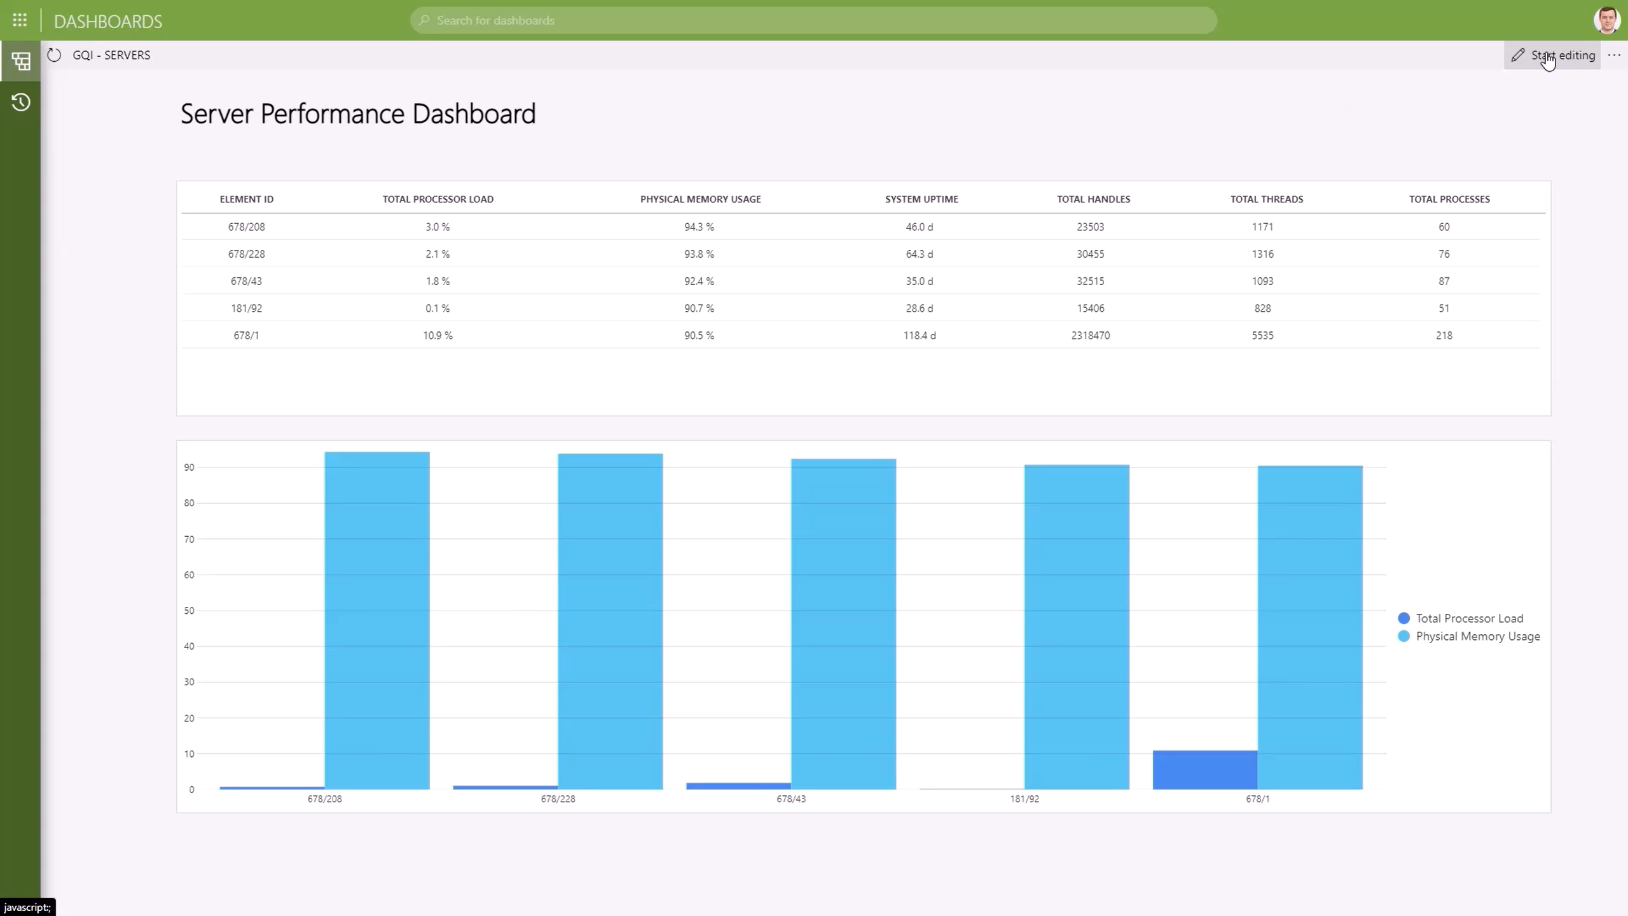Click the DASHBOARDS title link
1628x916 pixels.
(x=108, y=21)
